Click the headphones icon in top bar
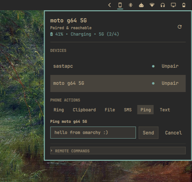The image size is (192, 182). 163,5
